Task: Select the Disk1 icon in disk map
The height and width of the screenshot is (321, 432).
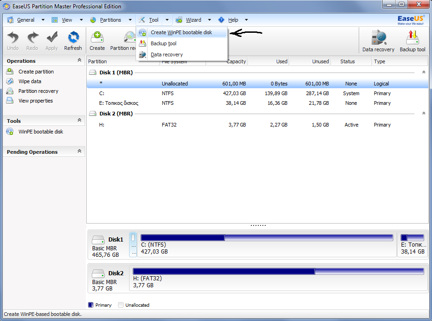Action: point(98,240)
